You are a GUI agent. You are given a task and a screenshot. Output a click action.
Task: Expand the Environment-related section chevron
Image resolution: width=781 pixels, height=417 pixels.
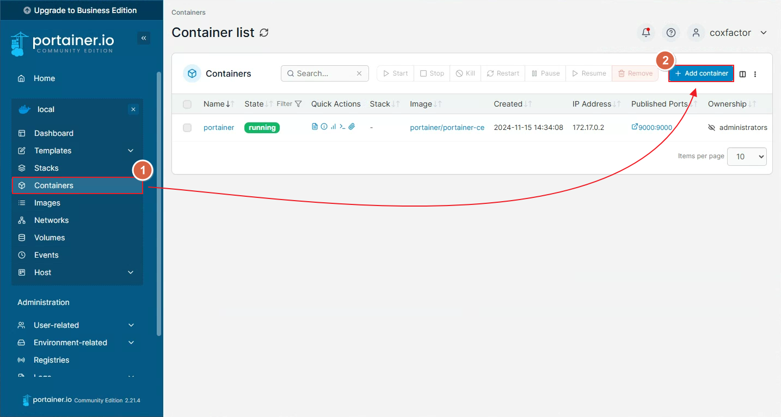[131, 343]
